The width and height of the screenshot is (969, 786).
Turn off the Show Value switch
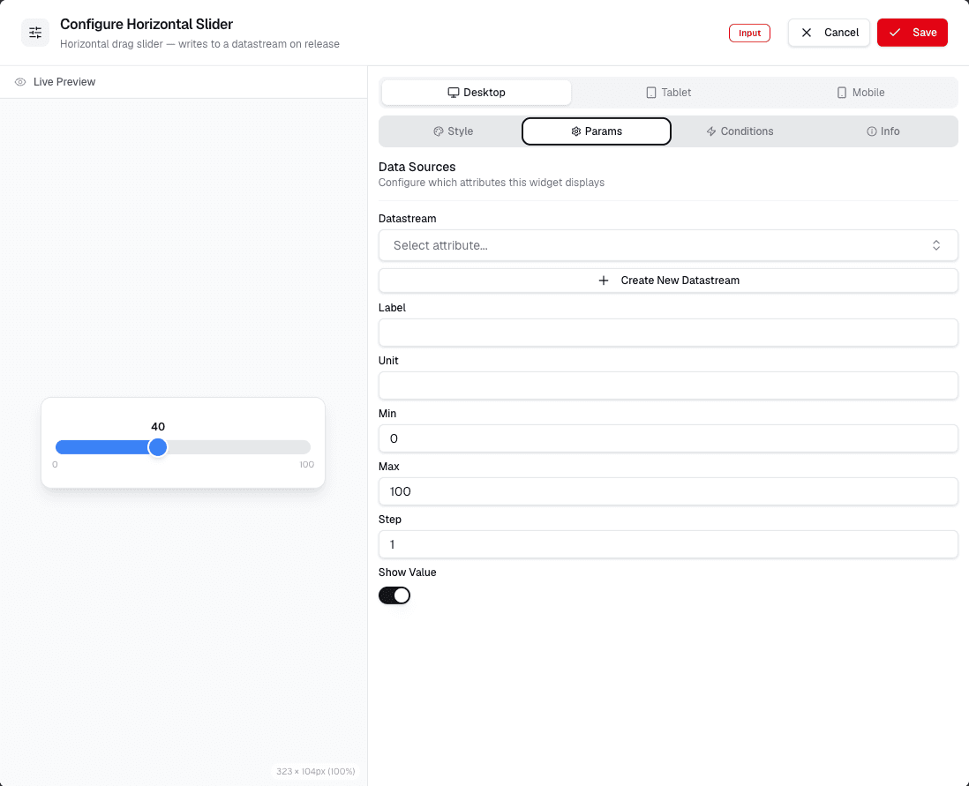(x=394, y=595)
